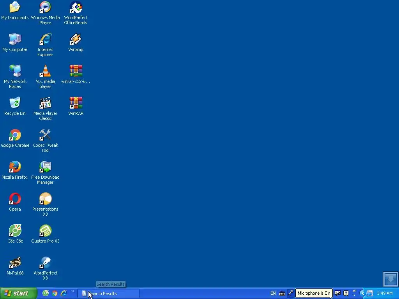Select the Presentations X3 shortcut

click(x=45, y=205)
